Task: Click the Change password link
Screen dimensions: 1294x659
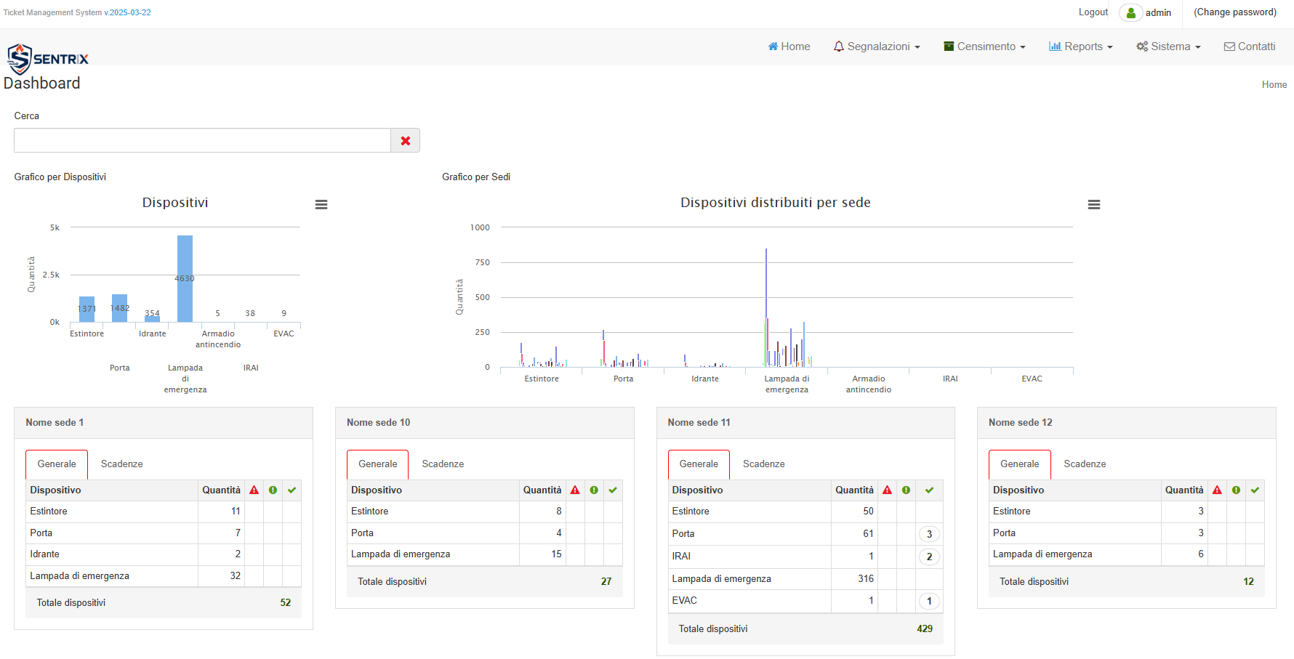Action: (1235, 12)
